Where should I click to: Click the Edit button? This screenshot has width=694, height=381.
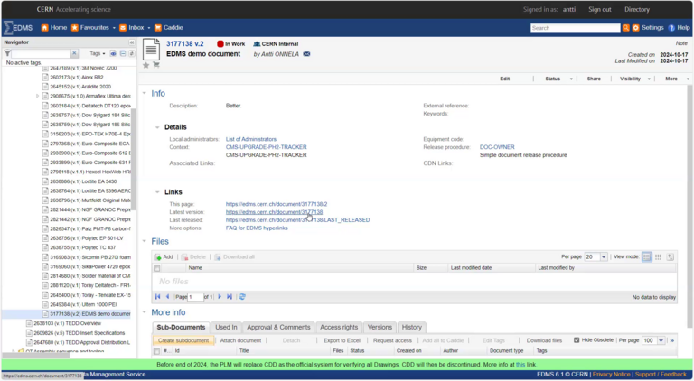[x=504, y=79]
